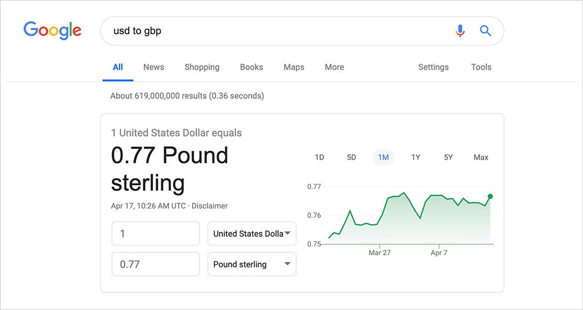Open the Pound sterling currency dropdown
The image size is (583, 310).
pos(251,264)
